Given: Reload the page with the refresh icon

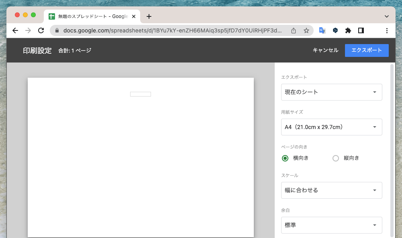Looking at the screenshot, I should [x=41, y=30].
